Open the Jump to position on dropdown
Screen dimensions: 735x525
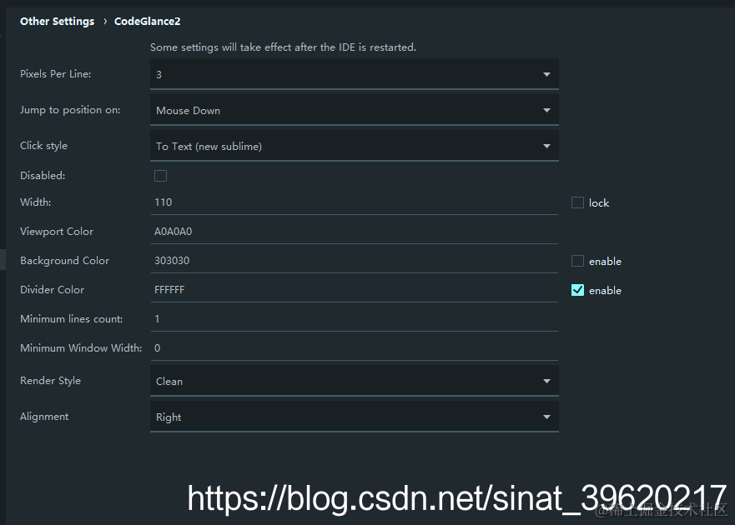(x=355, y=110)
